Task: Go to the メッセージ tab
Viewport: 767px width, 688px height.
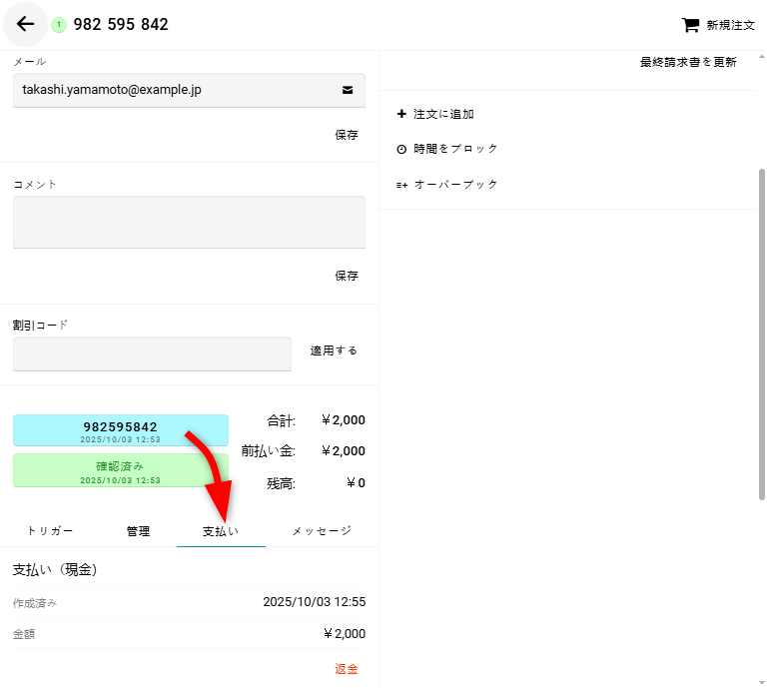Action: tap(322, 531)
